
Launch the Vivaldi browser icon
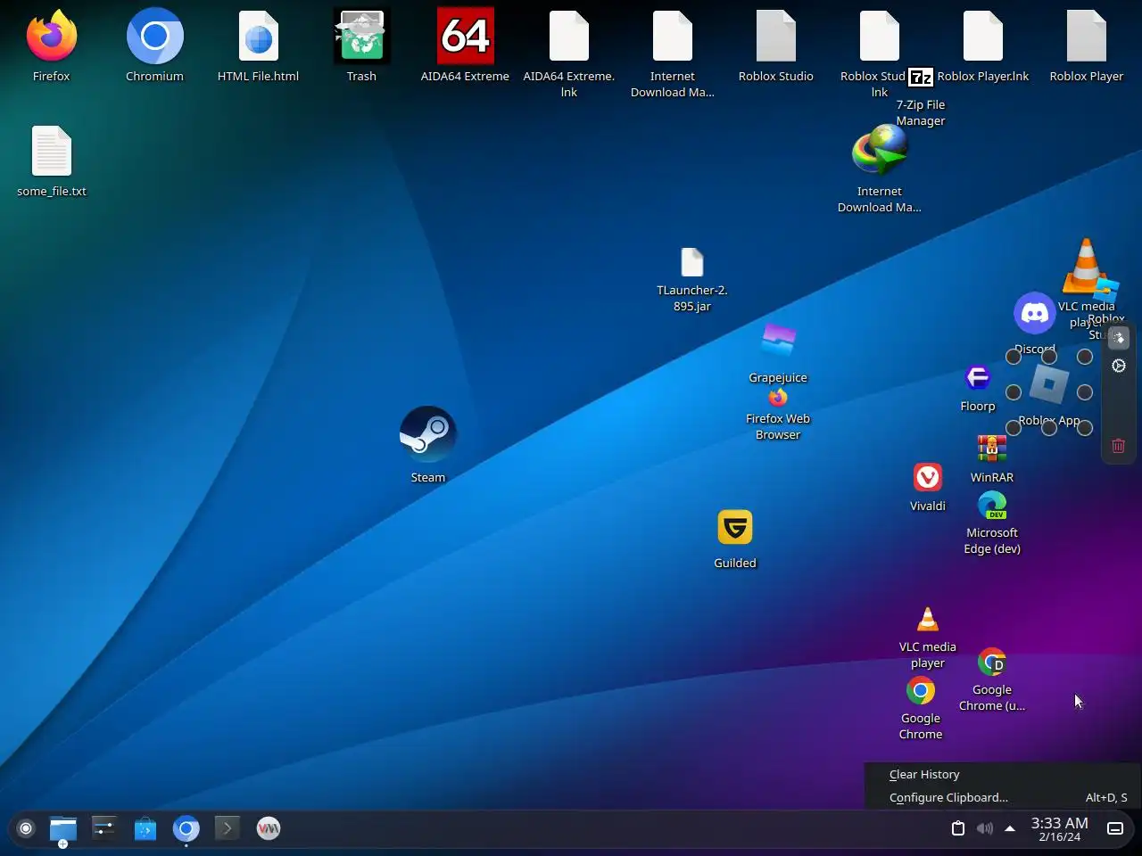[928, 477]
